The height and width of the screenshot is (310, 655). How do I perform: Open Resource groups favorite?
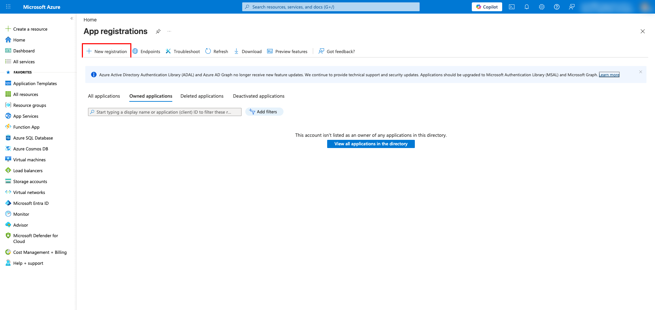[30, 105]
